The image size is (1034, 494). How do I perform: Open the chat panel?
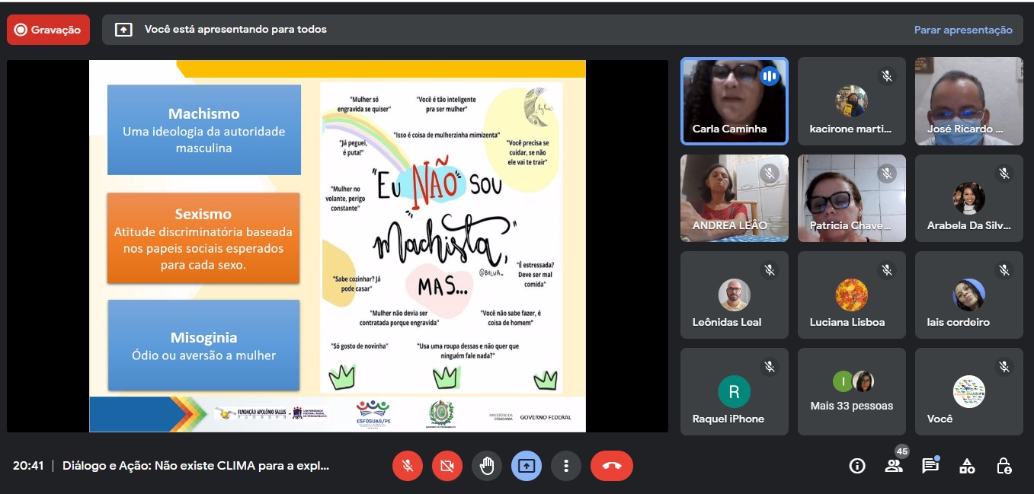tap(930, 466)
